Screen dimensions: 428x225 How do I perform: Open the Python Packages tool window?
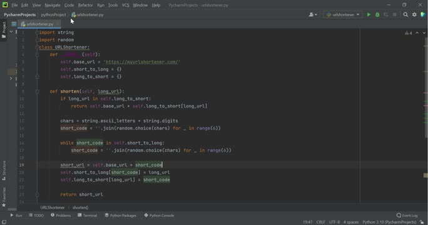click(x=120, y=216)
